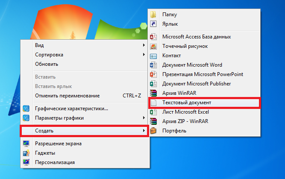Click the folder icon beside Папку
The image size is (285, 179).
tap(153, 15)
